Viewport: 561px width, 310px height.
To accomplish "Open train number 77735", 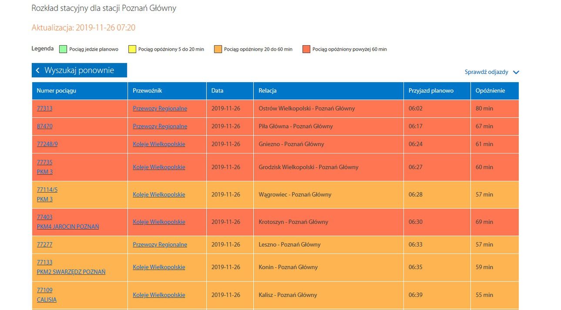I will tap(44, 162).
